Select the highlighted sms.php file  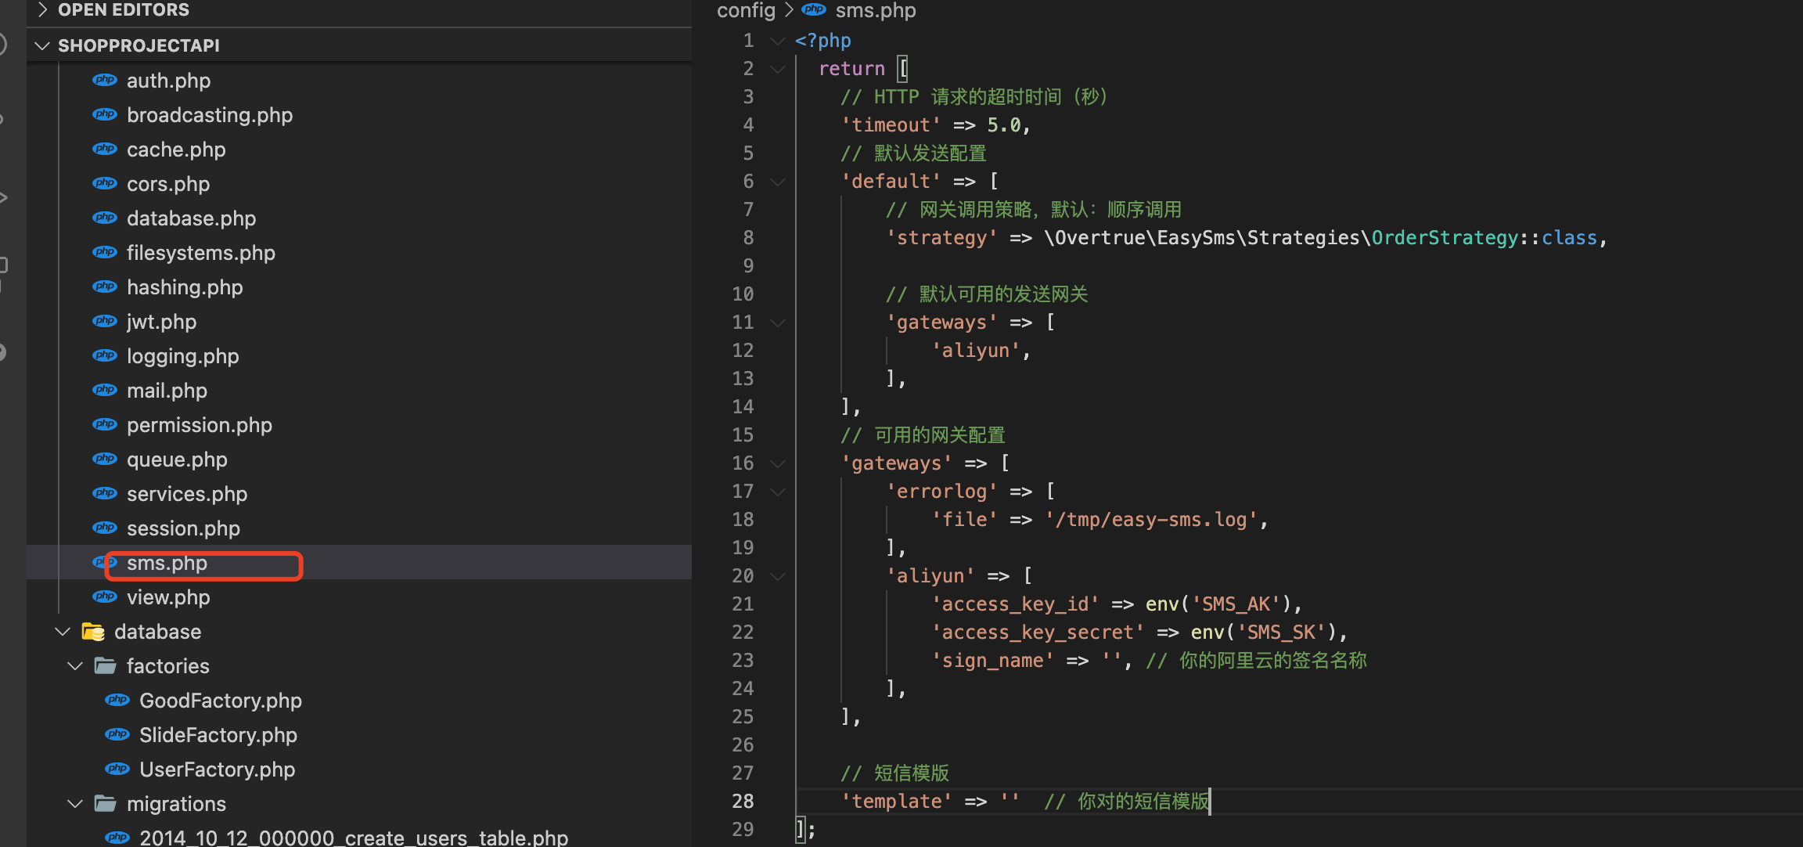pos(167,563)
